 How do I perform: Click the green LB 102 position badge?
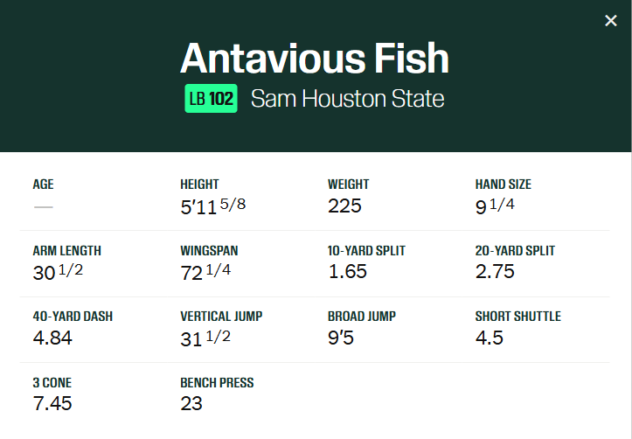point(211,99)
